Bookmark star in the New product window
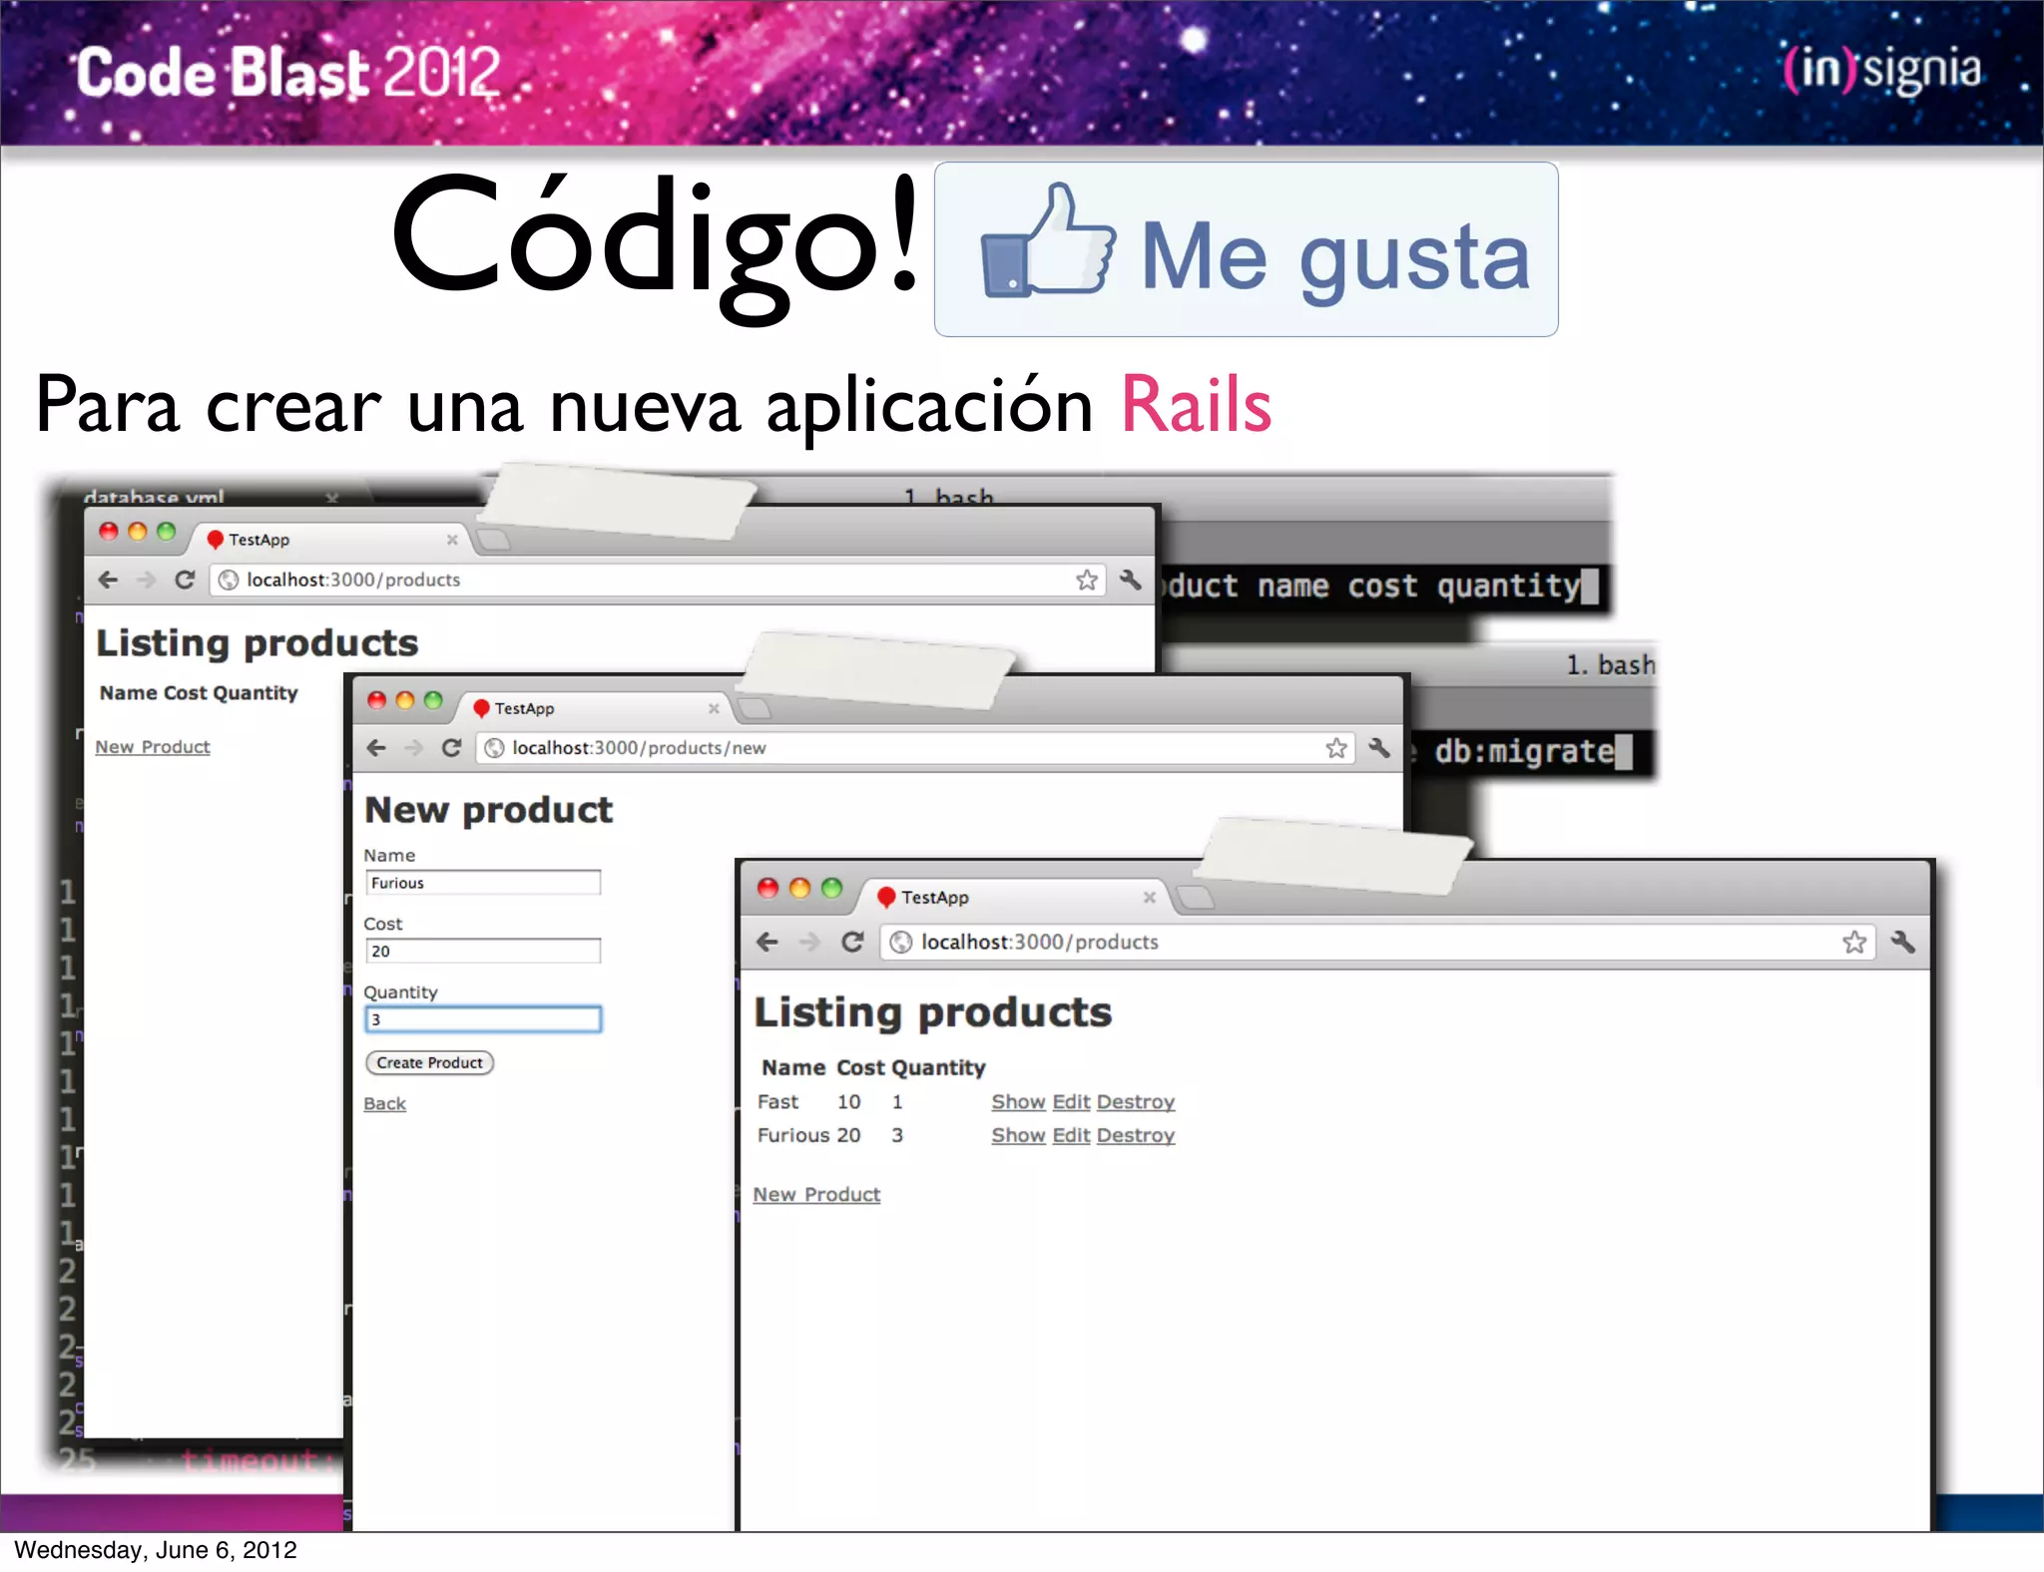The height and width of the screenshot is (1572, 2044). point(1336,748)
